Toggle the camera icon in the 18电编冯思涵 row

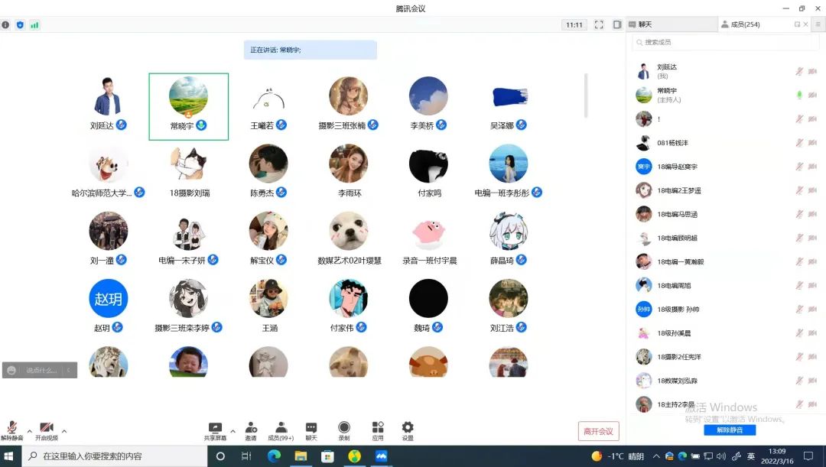pos(812,214)
